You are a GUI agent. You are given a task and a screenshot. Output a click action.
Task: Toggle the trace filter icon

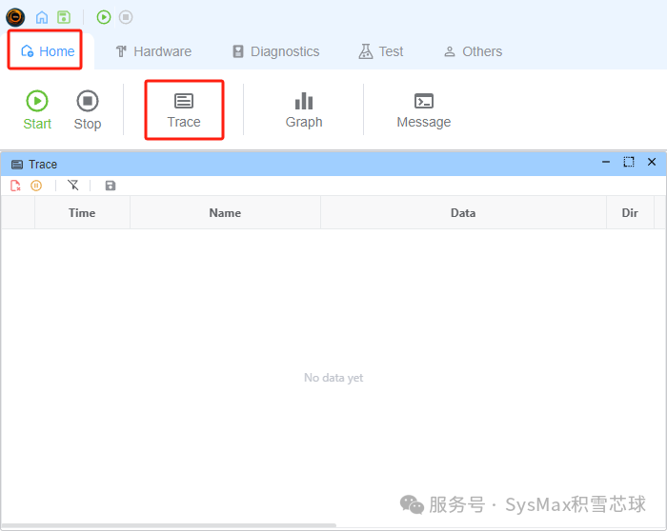click(x=73, y=186)
